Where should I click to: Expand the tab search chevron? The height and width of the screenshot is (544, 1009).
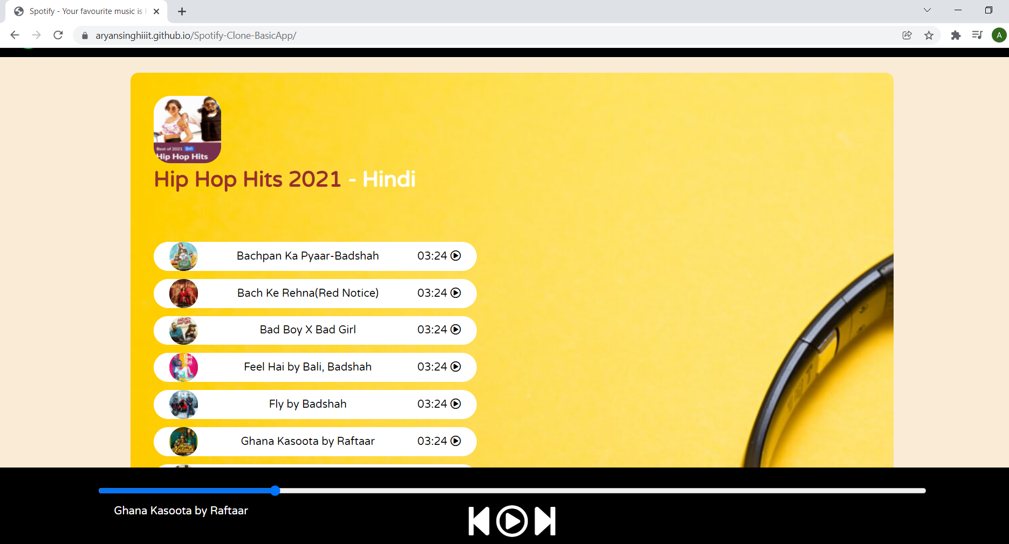point(927,10)
